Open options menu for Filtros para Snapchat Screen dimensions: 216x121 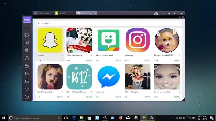(x=91, y=55)
